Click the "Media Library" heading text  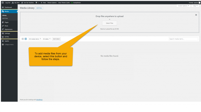click(27, 8)
